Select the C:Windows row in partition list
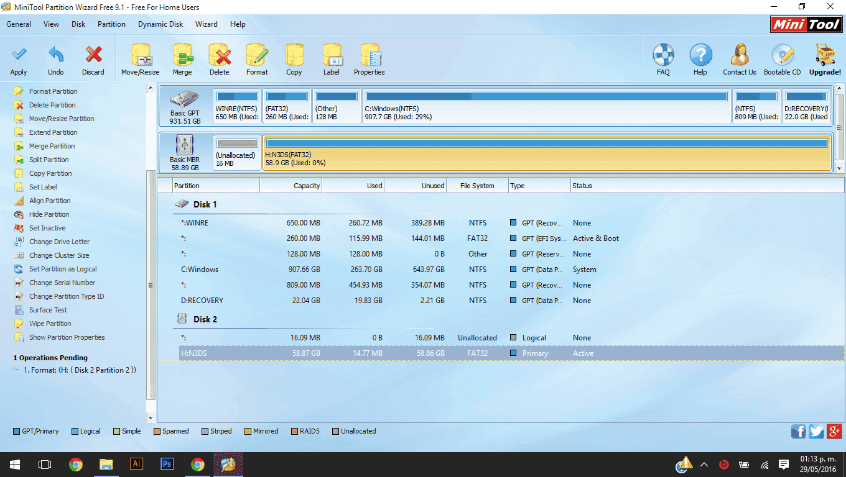 pos(501,270)
